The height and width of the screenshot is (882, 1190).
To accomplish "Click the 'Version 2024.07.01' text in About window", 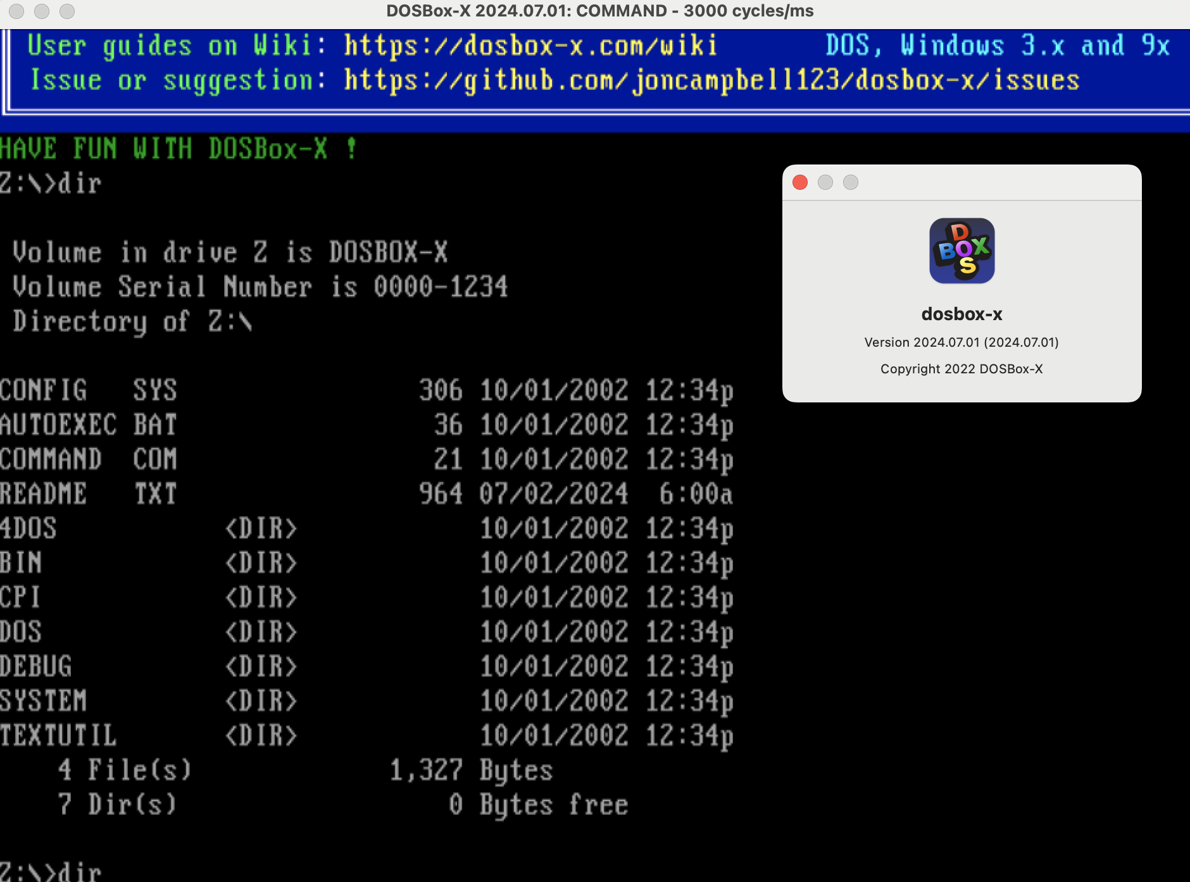I will 961,342.
